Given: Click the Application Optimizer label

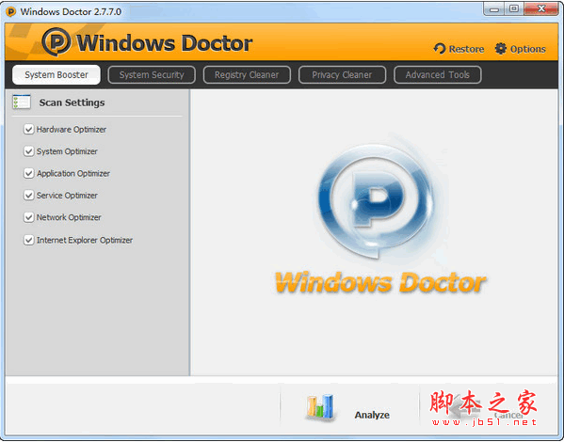Looking at the screenshot, I should [73, 174].
